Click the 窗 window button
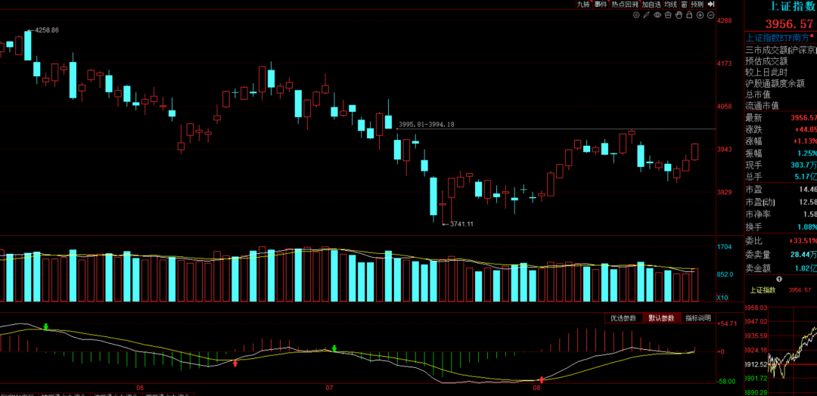817x396 pixels. [x=683, y=5]
